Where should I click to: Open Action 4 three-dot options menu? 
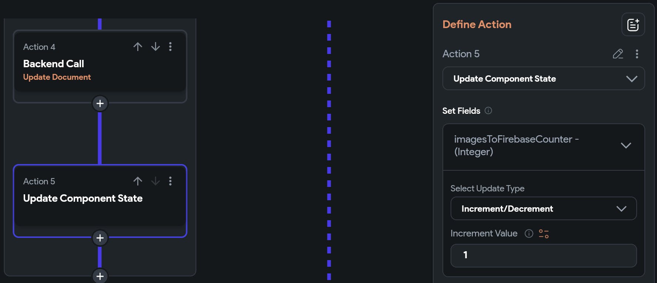[170, 47]
